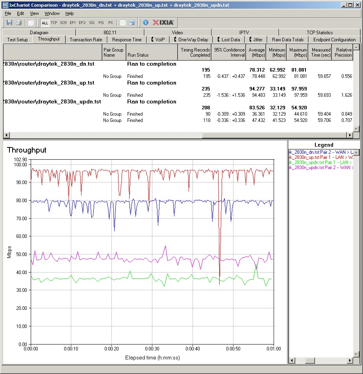Viewport: 363px width, 374px height.
Task: Toggle the EP2 toolbar button
Action: [82, 23]
